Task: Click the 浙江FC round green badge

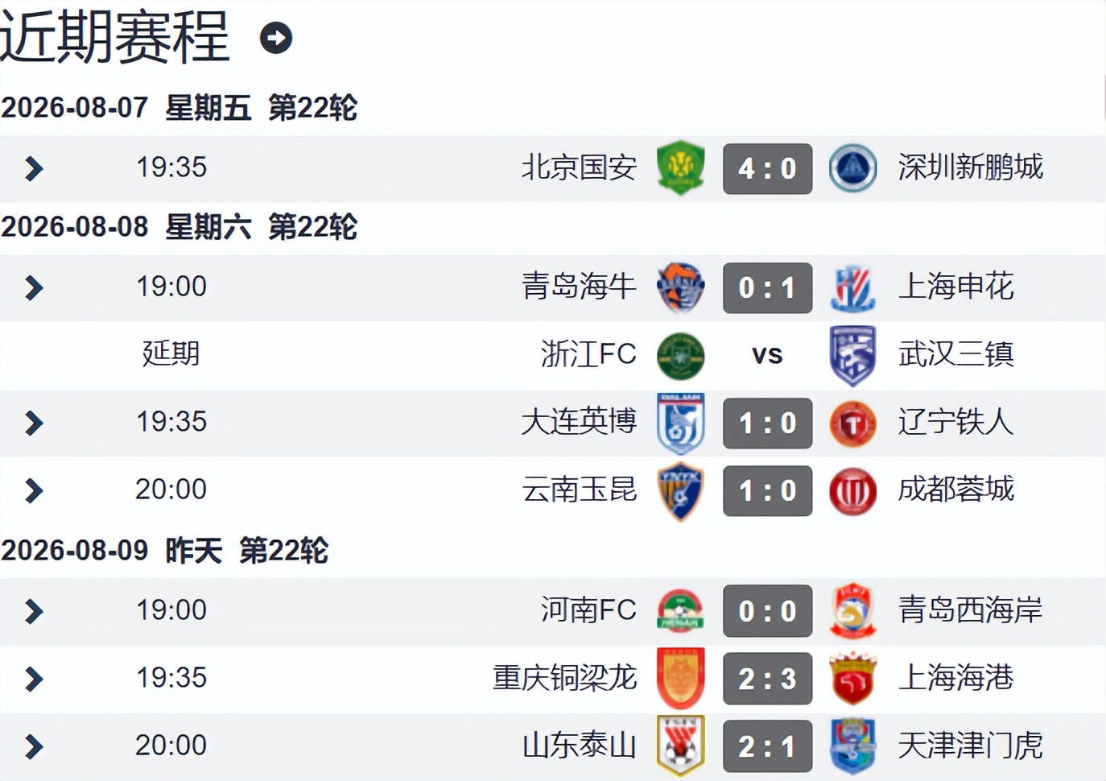Action: pos(681,355)
